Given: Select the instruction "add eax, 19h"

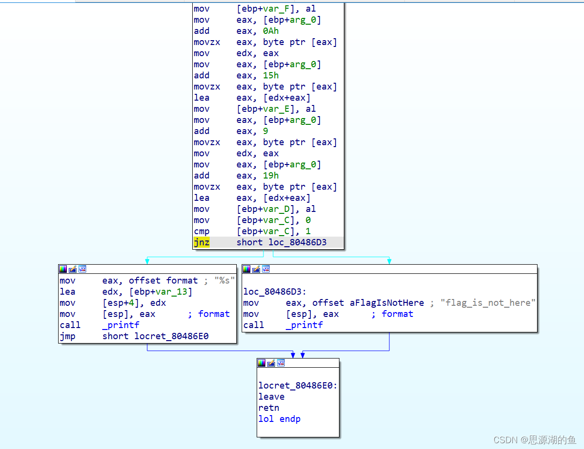Looking at the screenshot, I should [x=236, y=176].
